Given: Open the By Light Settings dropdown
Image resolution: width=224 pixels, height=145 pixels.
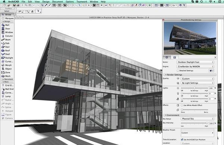Looking at the screenshot, I should pyautogui.click(x=197, y=83).
